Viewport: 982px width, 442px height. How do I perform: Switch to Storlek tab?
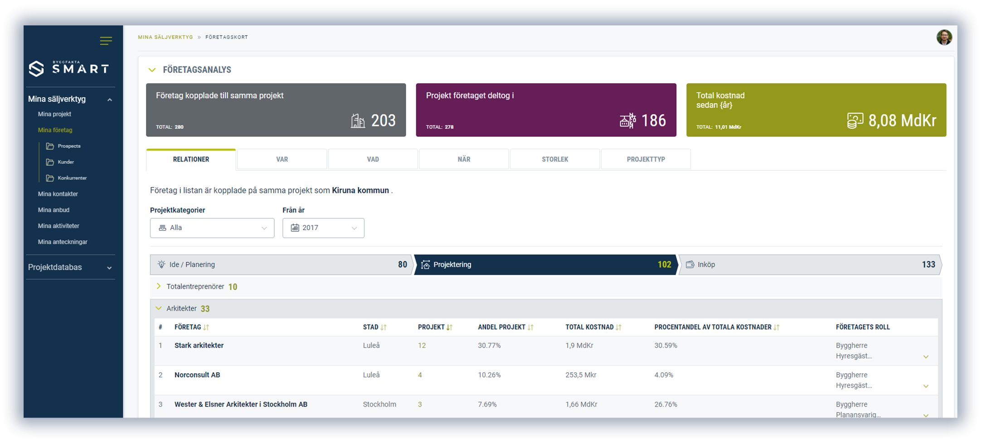(x=555, y=159)
